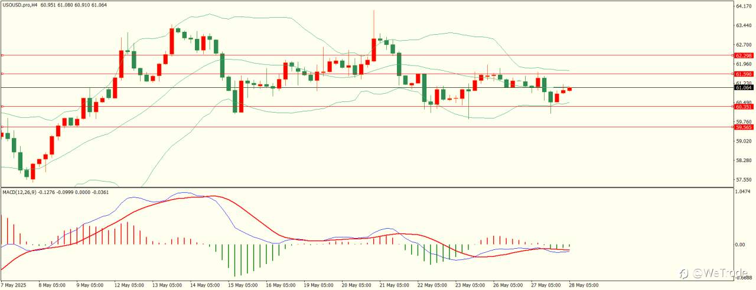Click the MACD(12,26,9) indicator label

click(x=19, y=192)
